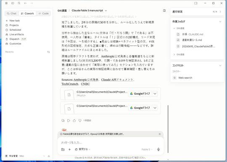Go forward with the right arrow
Image resolution: width=227 pixels, height=162 pixels.
pyautogui.click(x=32, y=3)
